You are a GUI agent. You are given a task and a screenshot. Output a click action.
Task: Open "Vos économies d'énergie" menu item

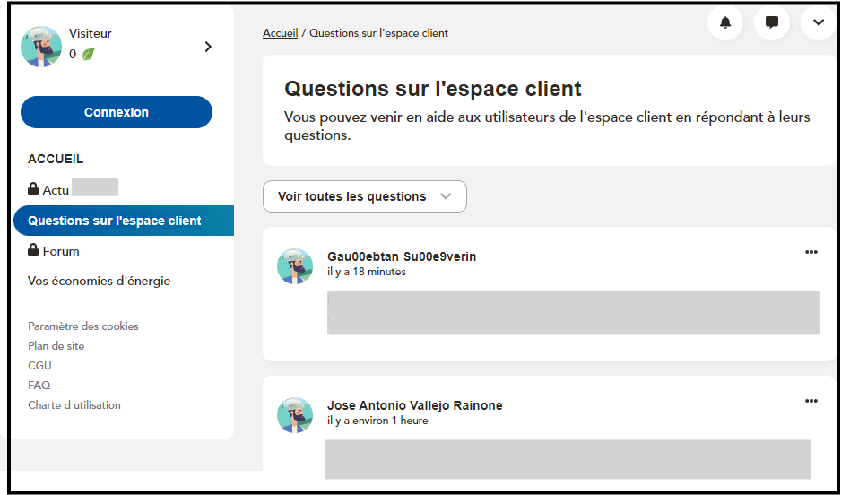(99, 281)
